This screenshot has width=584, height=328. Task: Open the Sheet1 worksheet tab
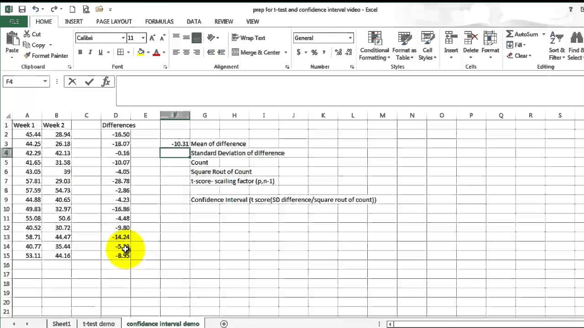[x=62, y=324]
